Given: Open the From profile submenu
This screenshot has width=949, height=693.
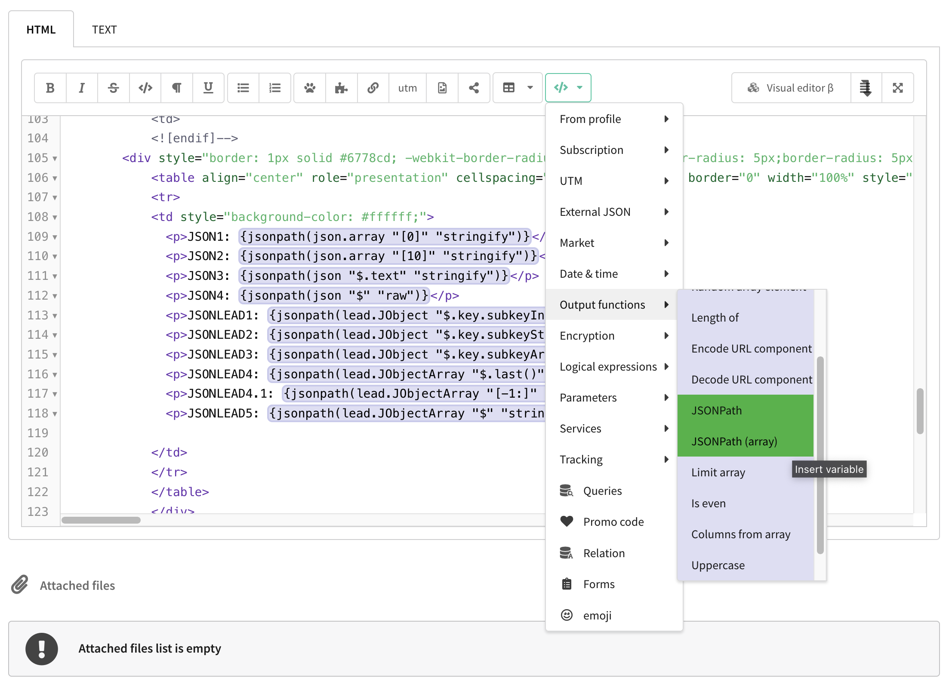Looking at the screenshot, I should coord(614,119).
